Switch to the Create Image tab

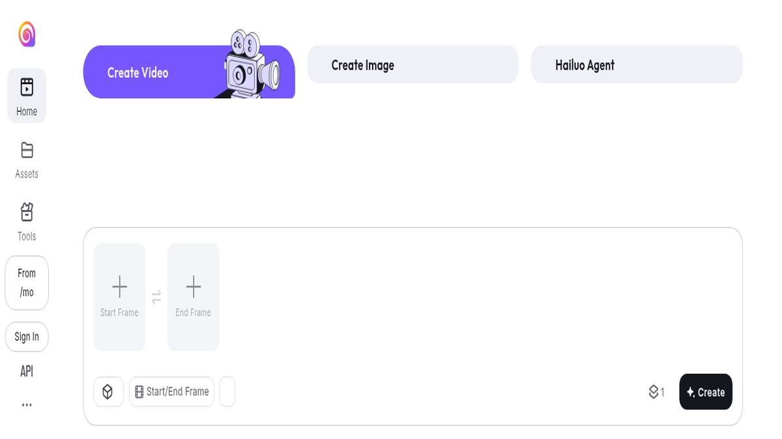tap(413, 64)
